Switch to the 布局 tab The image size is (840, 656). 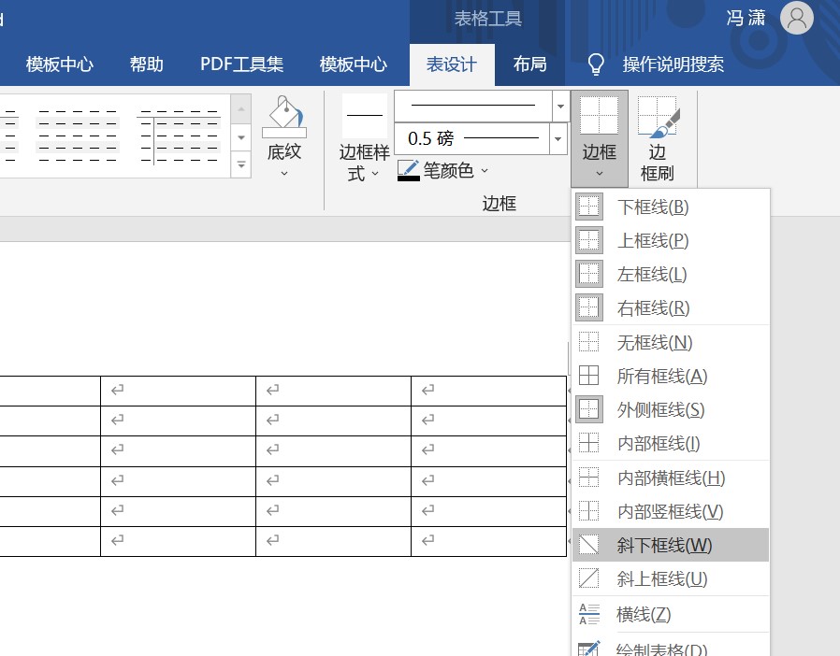(x=529, y=64)
